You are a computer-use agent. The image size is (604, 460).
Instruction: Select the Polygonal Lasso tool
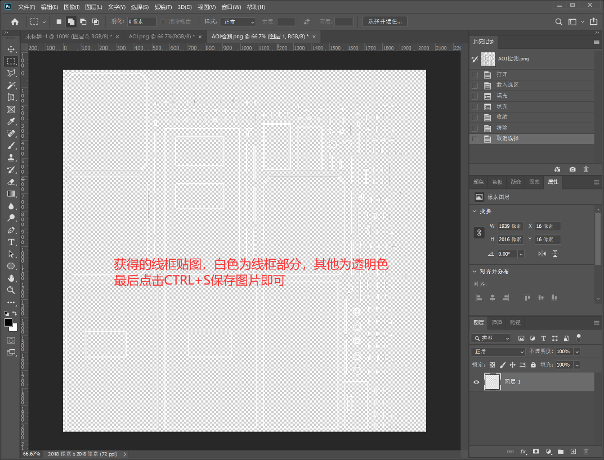(x=11, y=73)
